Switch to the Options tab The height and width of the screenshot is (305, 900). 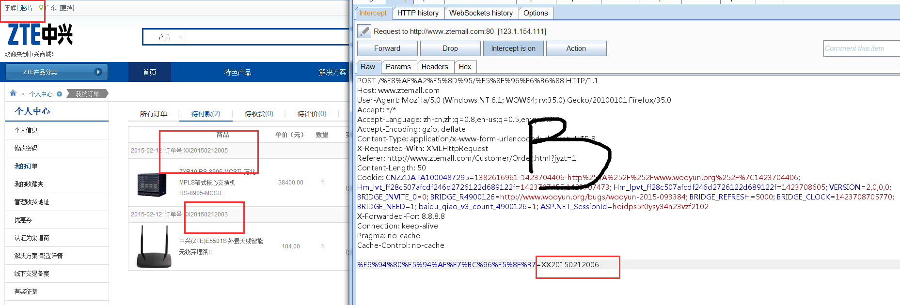click(536, 13)
